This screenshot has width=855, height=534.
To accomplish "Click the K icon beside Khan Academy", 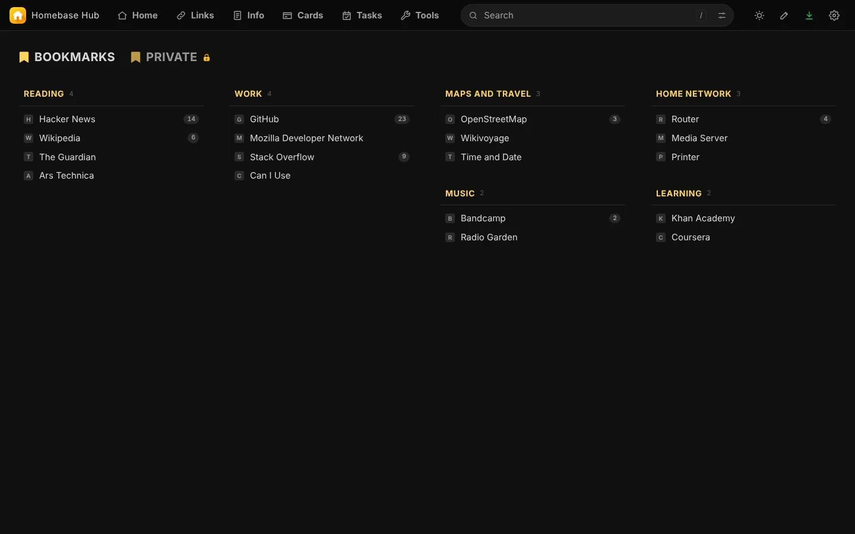I will click(x=661, y=218).
